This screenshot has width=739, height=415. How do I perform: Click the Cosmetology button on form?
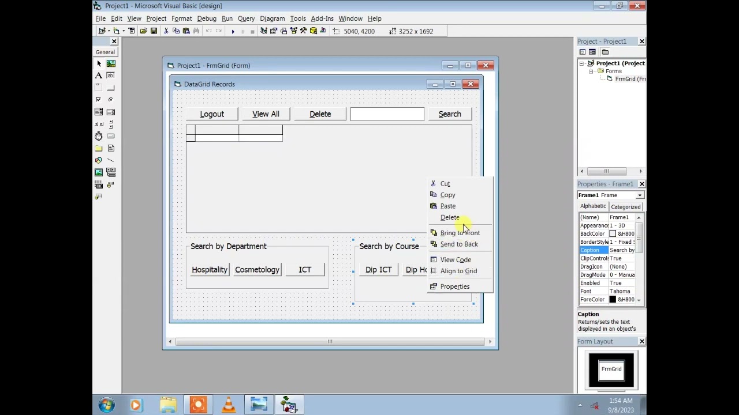coord(257,270)
